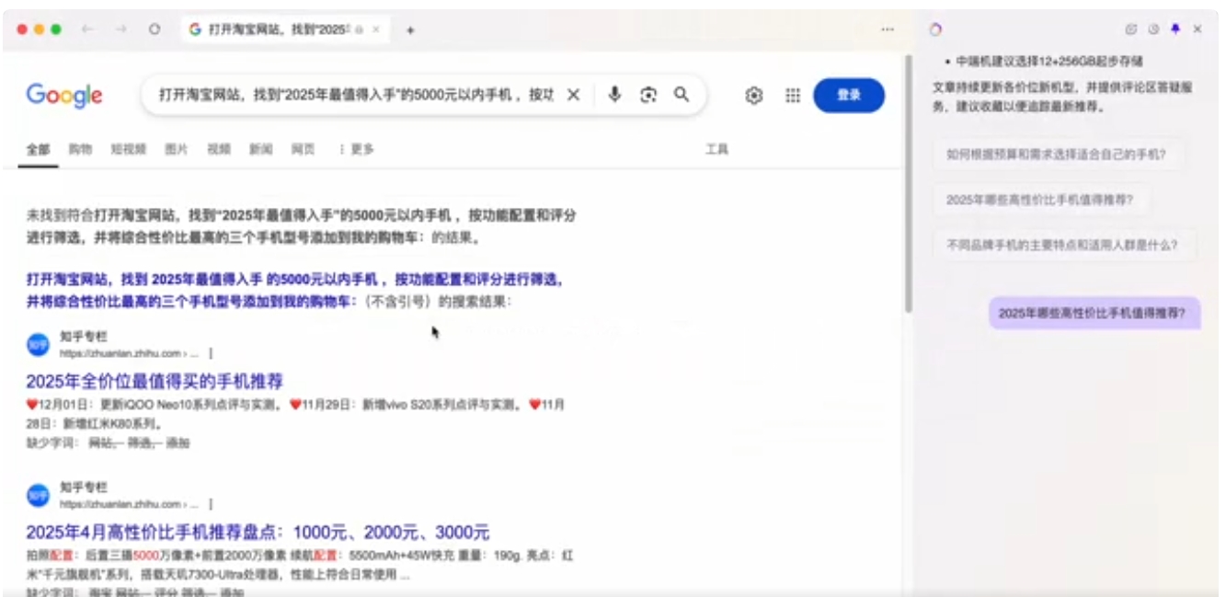Screen dimensions: 1226x597
Task: Focus the Google search input field
Action: [356, 95]
